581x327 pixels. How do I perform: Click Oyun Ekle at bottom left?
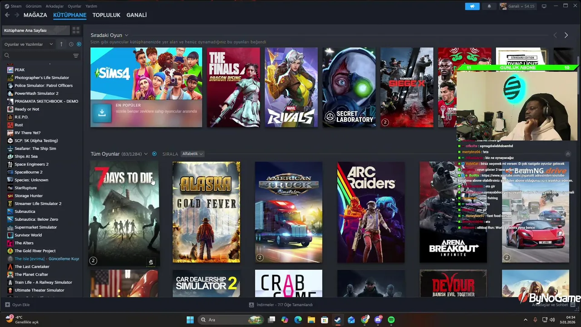(x=17, y=305)
